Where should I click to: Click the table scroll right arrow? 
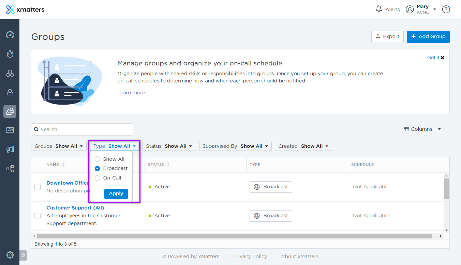441,236
